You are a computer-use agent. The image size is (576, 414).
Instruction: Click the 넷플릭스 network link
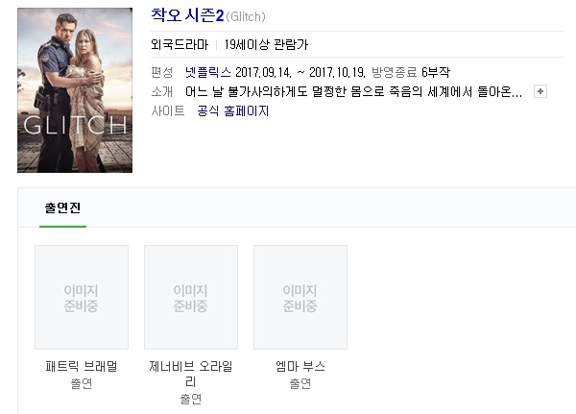click(x=208, y=72)
